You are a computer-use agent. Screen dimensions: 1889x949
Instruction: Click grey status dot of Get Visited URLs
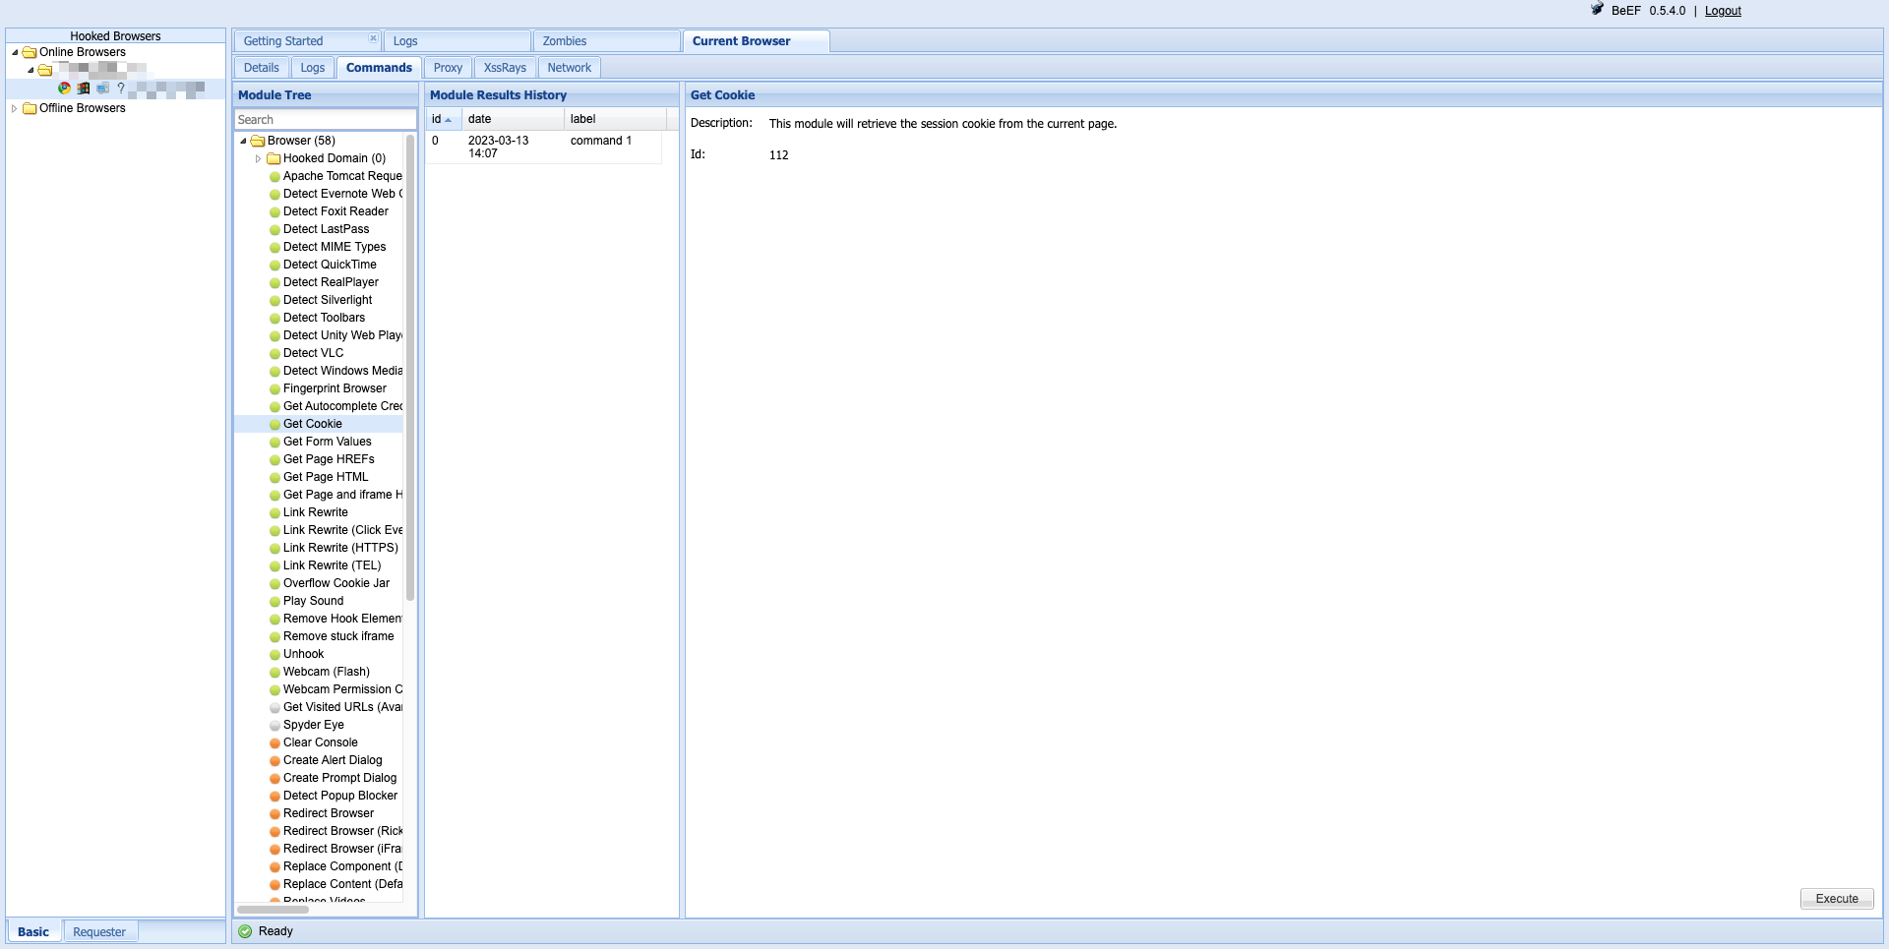click(275, 708)
